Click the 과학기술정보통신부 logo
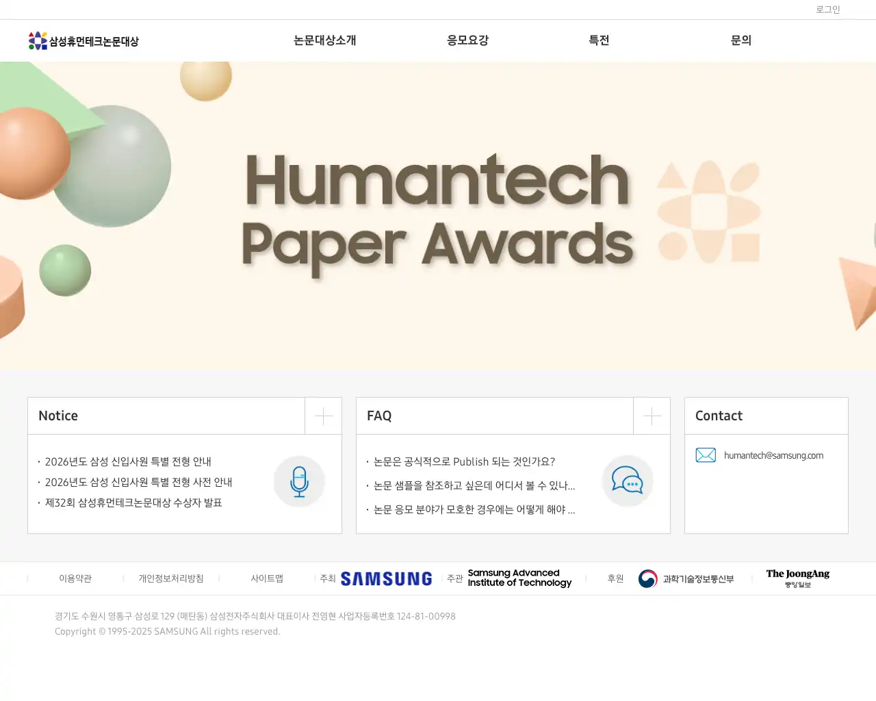The image size is (876, 701). click(x=686, y=578)
